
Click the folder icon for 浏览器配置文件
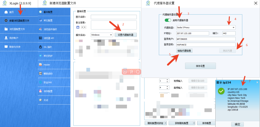pos(6,29)
